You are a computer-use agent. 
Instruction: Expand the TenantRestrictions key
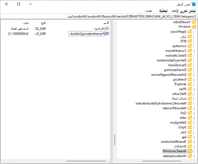tap(194, 142)
